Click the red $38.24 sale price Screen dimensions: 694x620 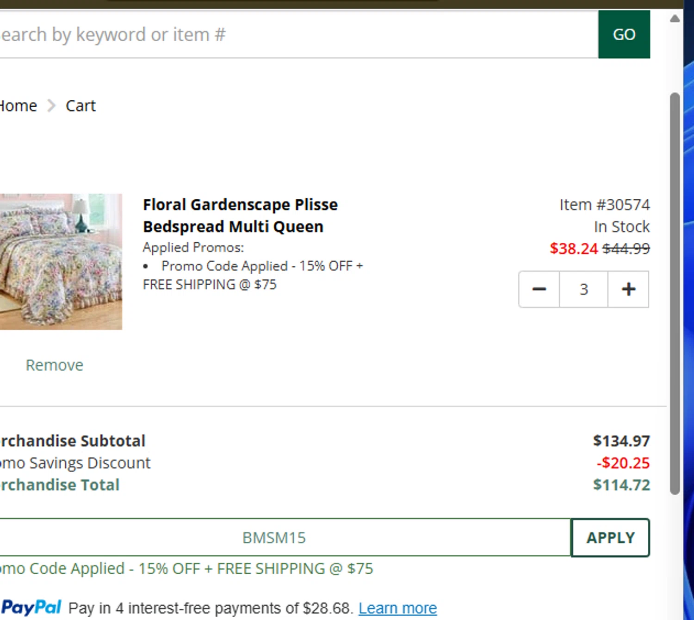pyautogui.click(x=574, y=249)
